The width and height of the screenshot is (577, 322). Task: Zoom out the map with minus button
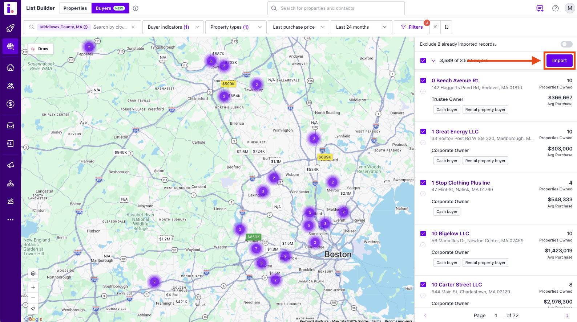[33, 298]
